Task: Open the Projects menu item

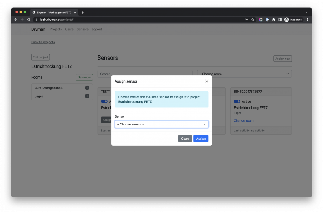Action: (x=56, y=29)
